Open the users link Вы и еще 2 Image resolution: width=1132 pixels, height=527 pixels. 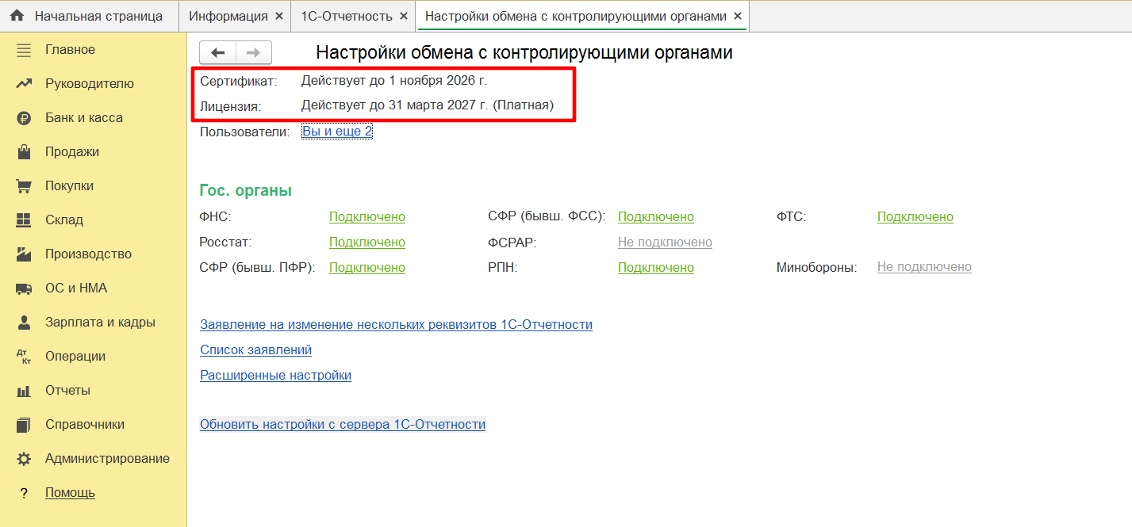337,132
